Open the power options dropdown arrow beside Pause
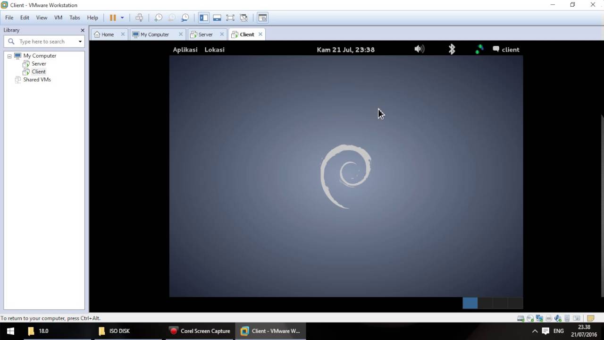This screenshot has height=340, width=604. point(122,17)
